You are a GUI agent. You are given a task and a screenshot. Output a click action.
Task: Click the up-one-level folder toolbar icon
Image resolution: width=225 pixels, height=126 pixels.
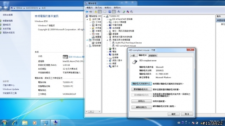pyautogui.click(x=96, y=12)
